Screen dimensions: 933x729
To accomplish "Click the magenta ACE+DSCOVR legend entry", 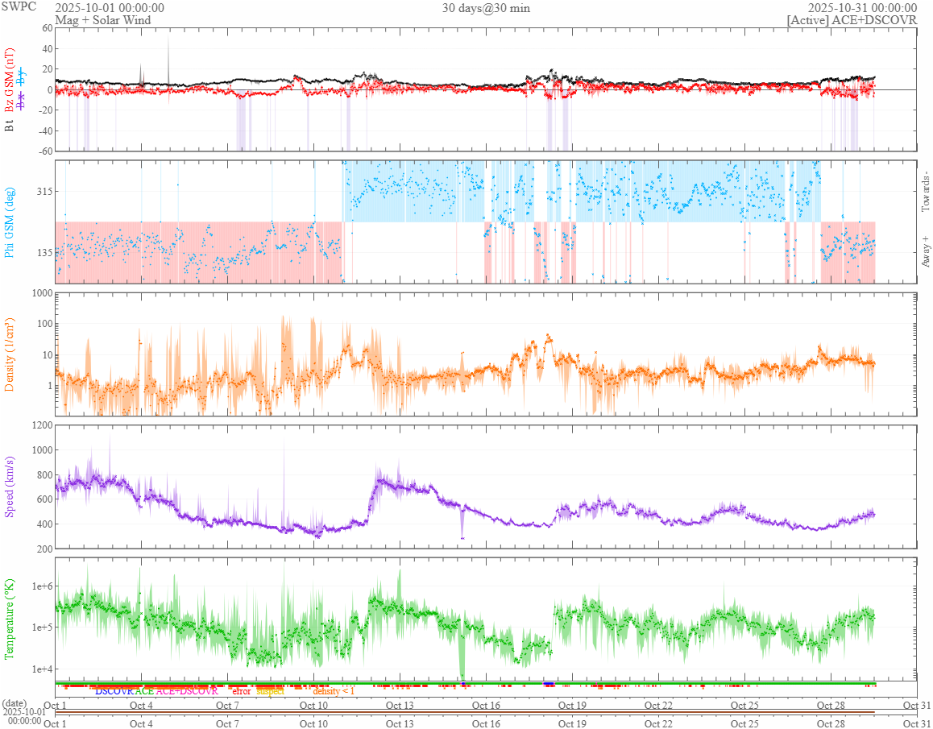I will click(187, 691).
